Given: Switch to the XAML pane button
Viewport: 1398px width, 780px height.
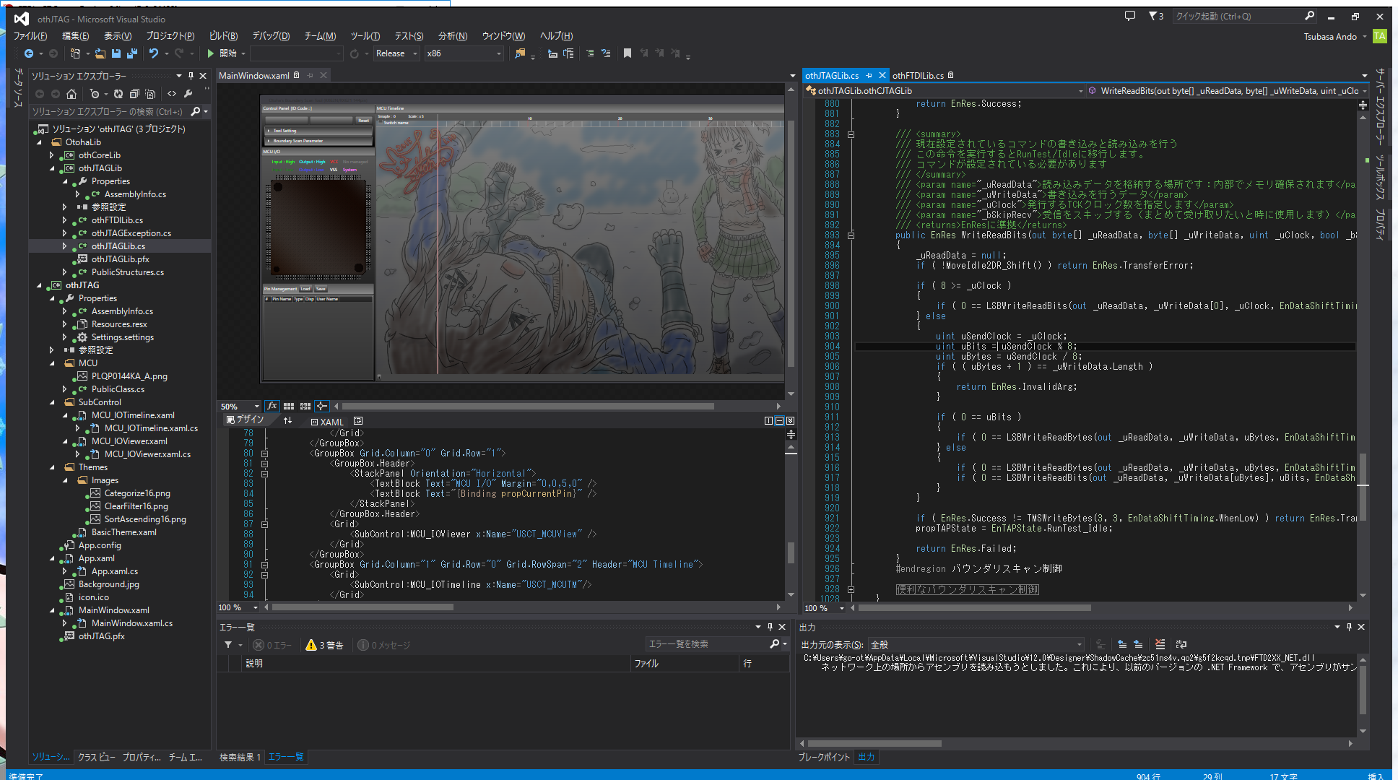Looking at the screenshot, I should coord(327,422).
